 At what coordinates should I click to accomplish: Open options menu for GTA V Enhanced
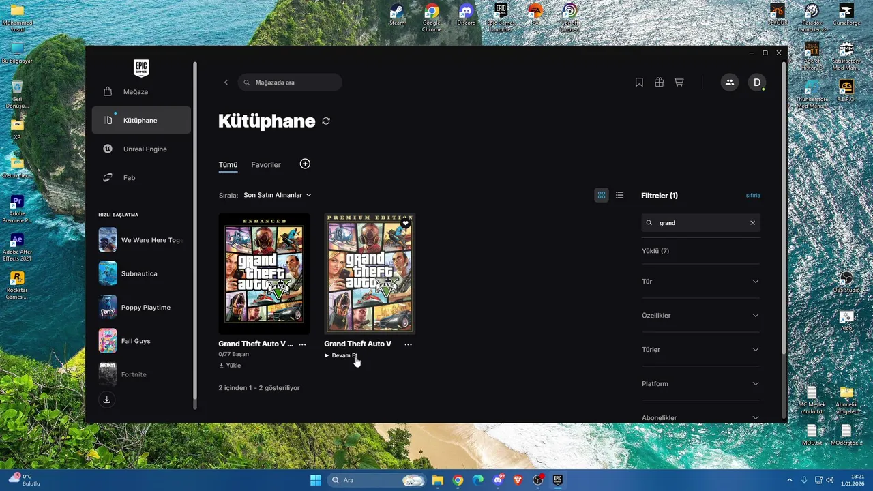pyautogui.click(x=302, y=344)
